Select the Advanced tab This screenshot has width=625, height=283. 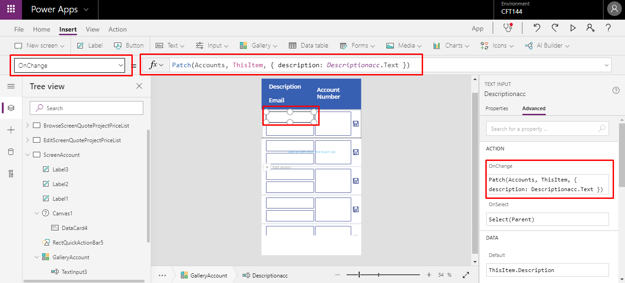(x=534, y=108)
